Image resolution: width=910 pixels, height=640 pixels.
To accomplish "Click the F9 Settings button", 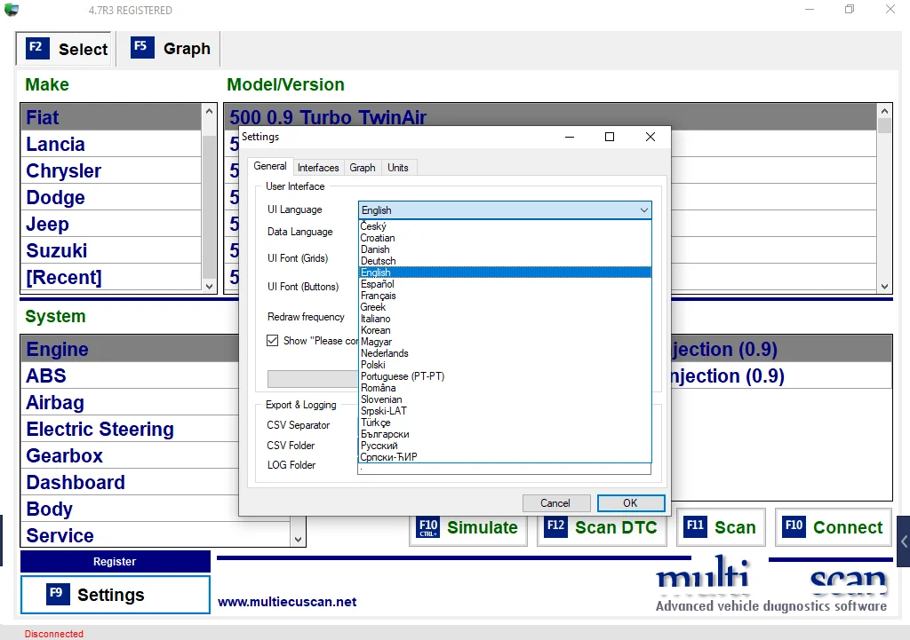I will 116,594.
